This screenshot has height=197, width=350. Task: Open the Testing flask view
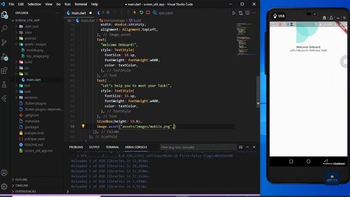[x=4, y=84]
